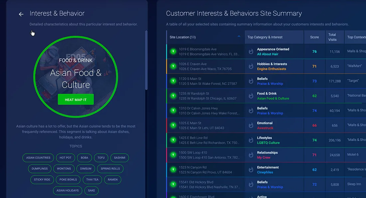This screenshot has height=198, width=366.
Task: Click total visits value 24,658
Action: coord(335,155)
